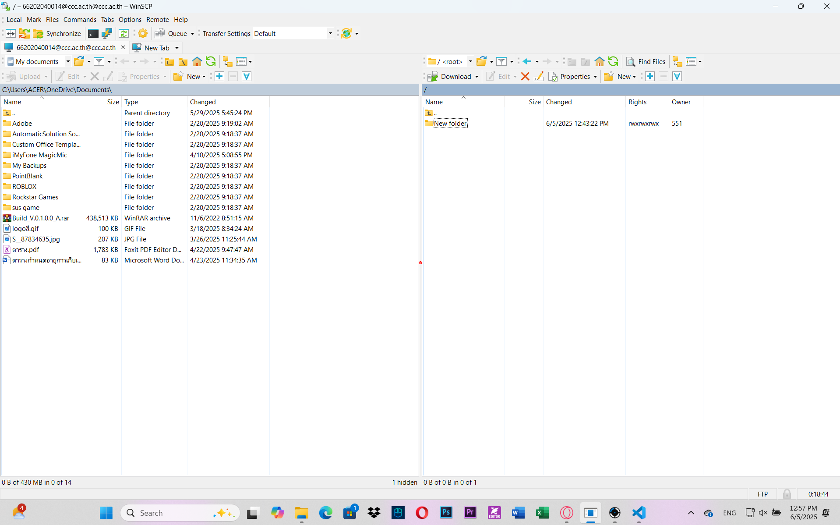
Task: Expand the New Tab dropdown arrow
Action: pyautogui.click(x=177, y=48)
